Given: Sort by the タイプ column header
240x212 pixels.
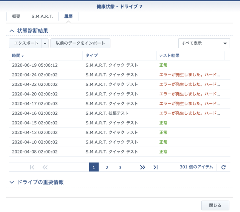Looking at the screenshot, I should (92, 56).
